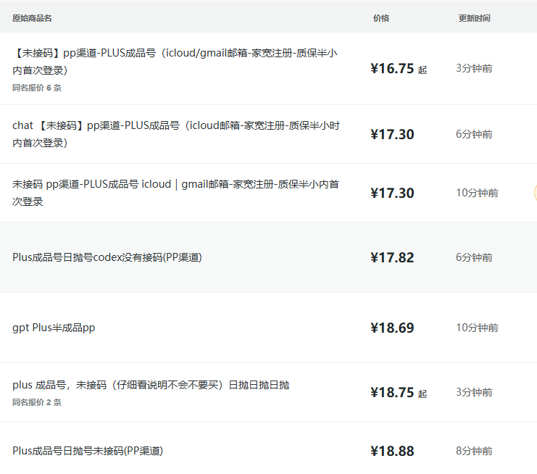The image size is (537, 474).
Task: Open the chat 【未接码】pp渠道 icloud邮箱 listing
Action: [x=176, y=134]
